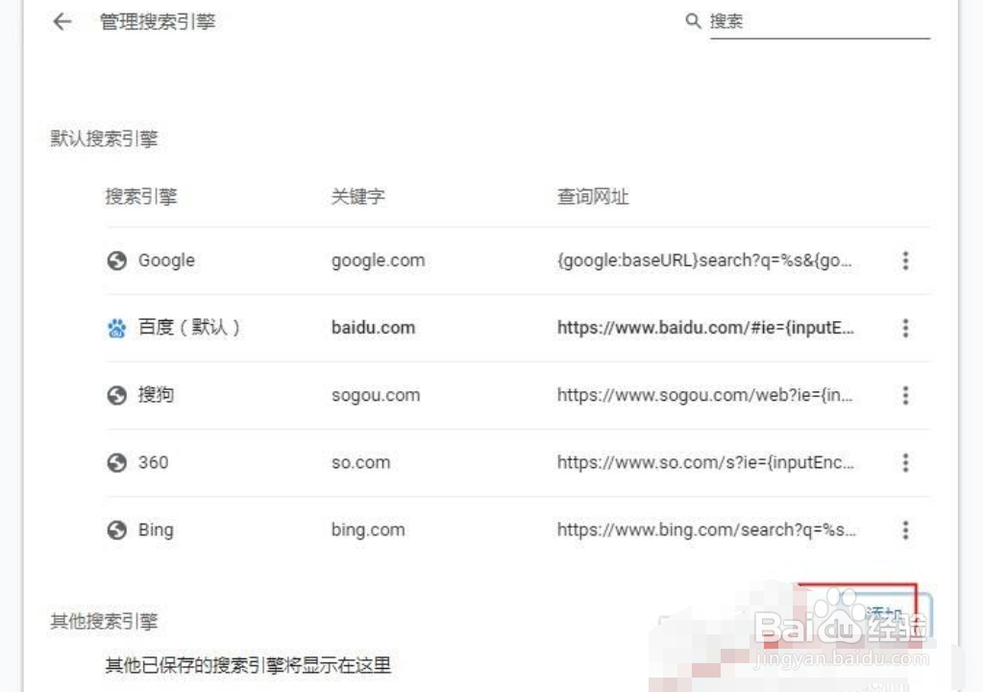The height and width of the screenshot is (692, 983).
Task: Click the 默认搜索引擎 section heading
Action: [104, 138]
